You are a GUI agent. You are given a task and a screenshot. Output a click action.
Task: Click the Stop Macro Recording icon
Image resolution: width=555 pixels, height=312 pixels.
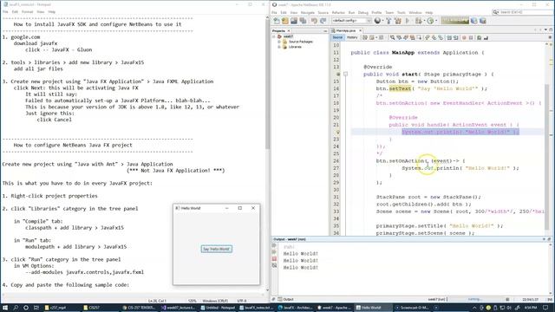click(x=471, y=37)
